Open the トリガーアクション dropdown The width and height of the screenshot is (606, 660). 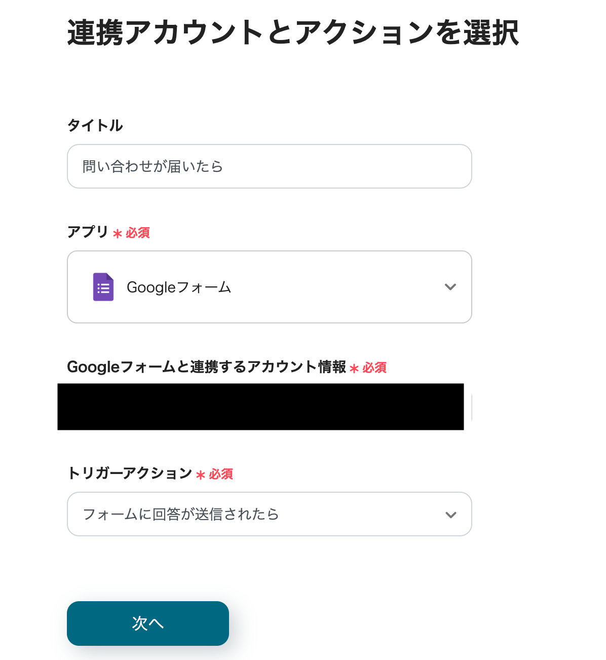(269, 514)
